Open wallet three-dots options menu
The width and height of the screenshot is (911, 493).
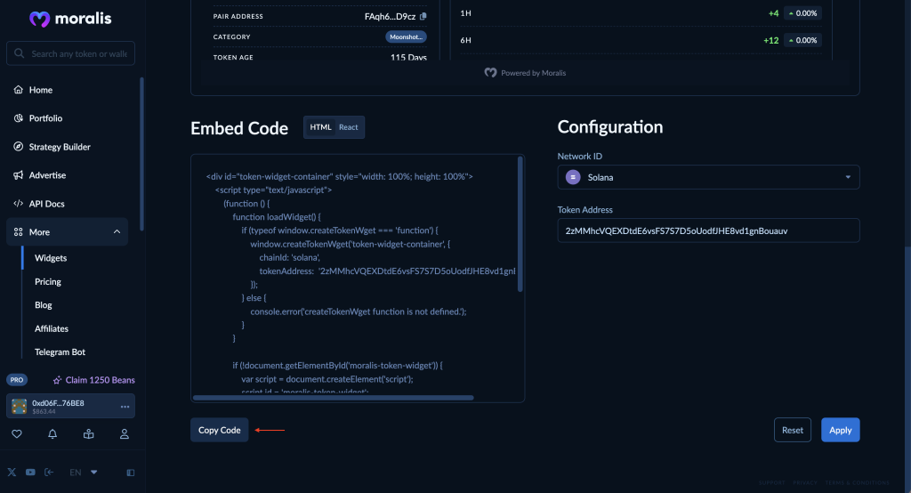(125, 407)
